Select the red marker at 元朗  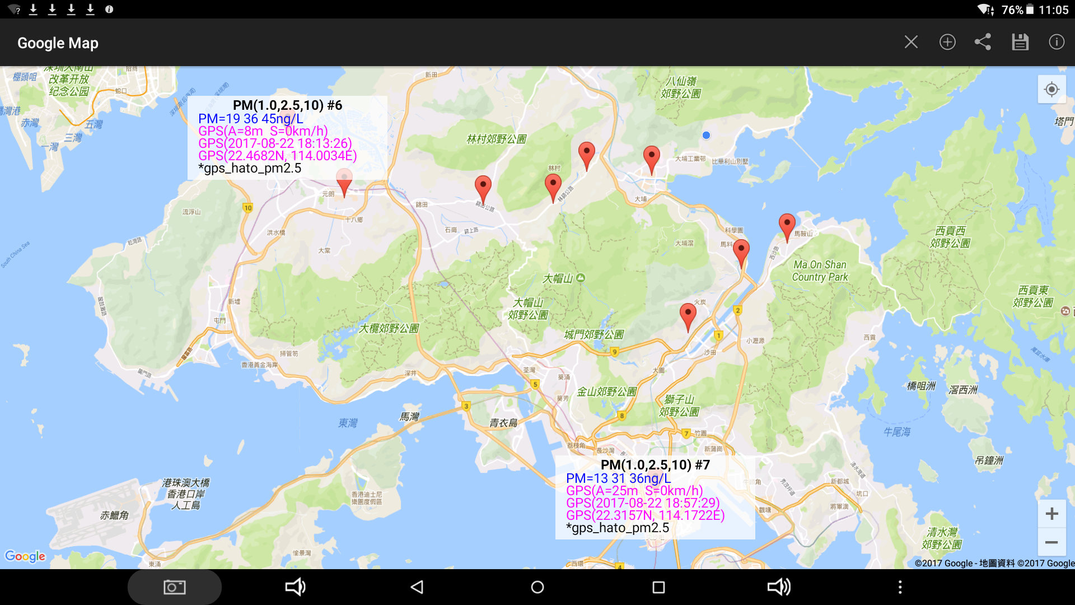pyautogui.click(x=344, y=183)
